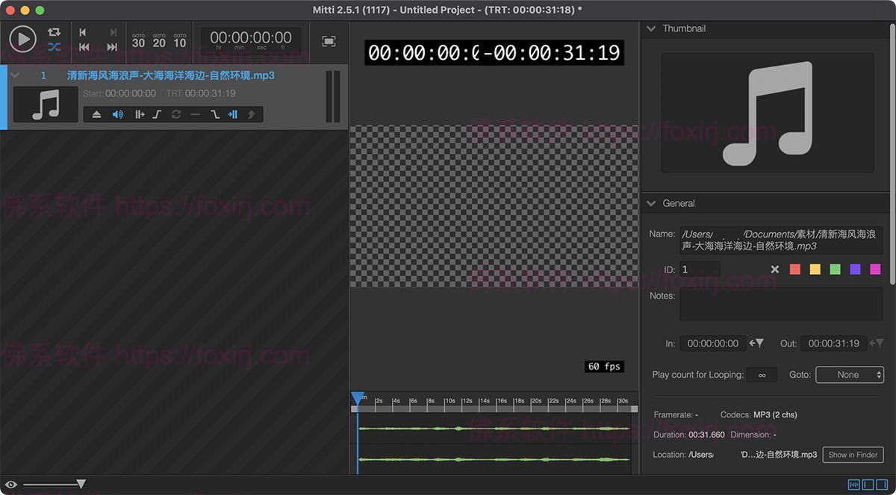Mute the audio of cue 1
The height and width of the screenshot is (495, 896).
click(x=117, y=114)
